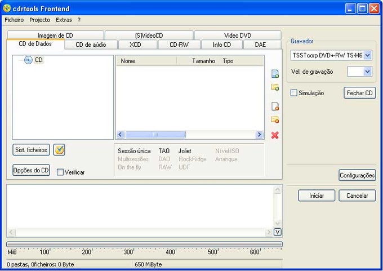The height and width of the screenshot is (271, 383).
Task: Switch to the Video DVD tab
Action: (x=238, y=35)
